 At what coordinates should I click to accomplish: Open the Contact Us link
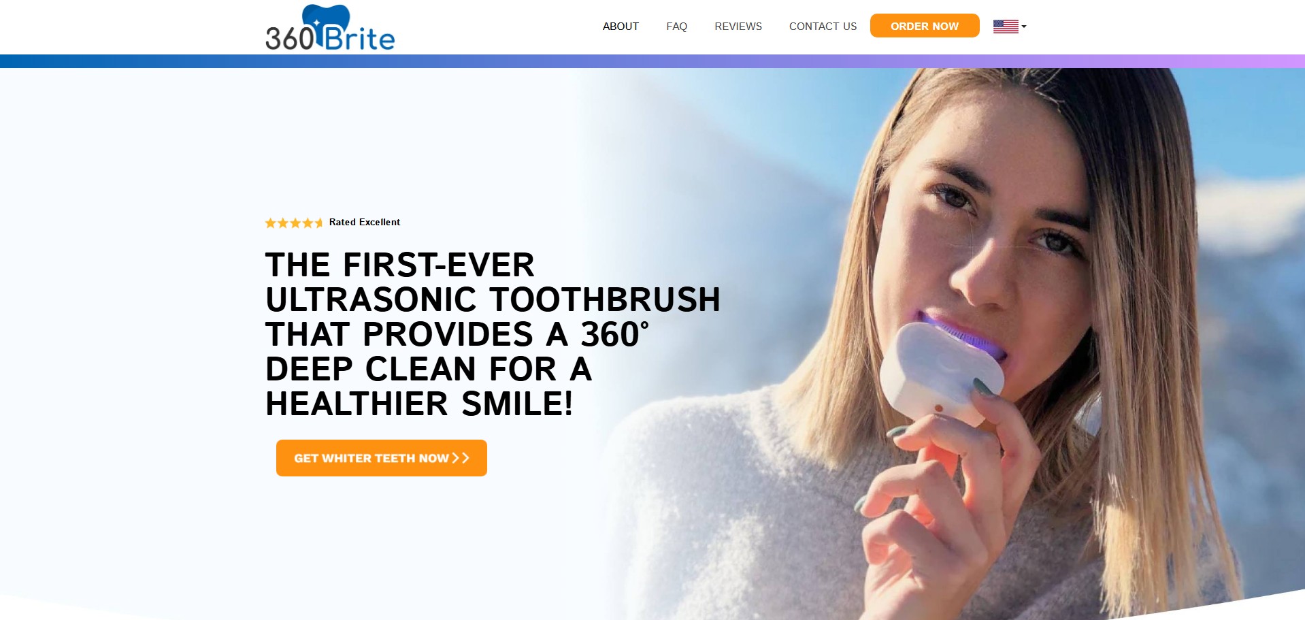(823, 27)
